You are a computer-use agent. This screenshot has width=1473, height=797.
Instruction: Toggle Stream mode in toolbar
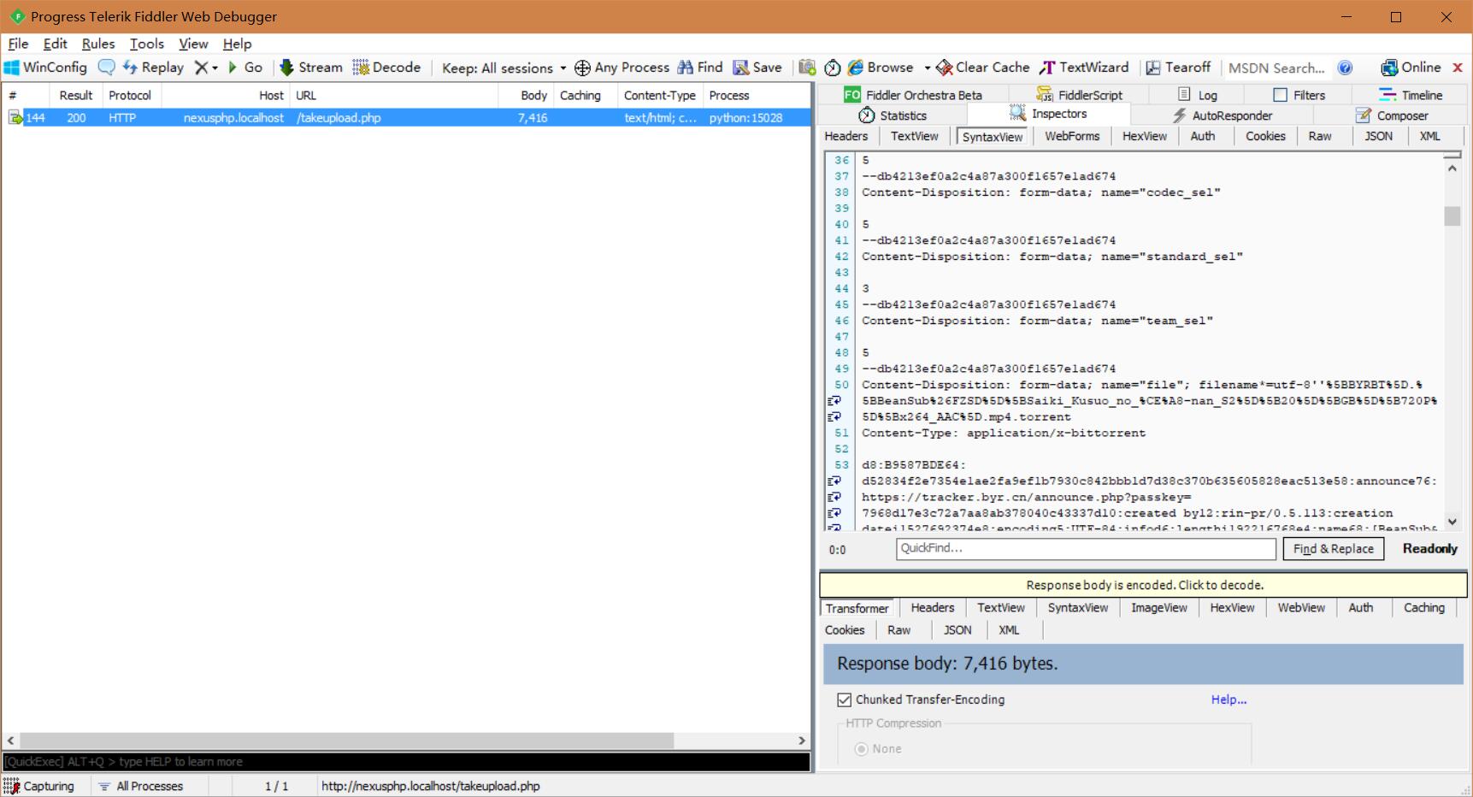[x=311, y=68]
